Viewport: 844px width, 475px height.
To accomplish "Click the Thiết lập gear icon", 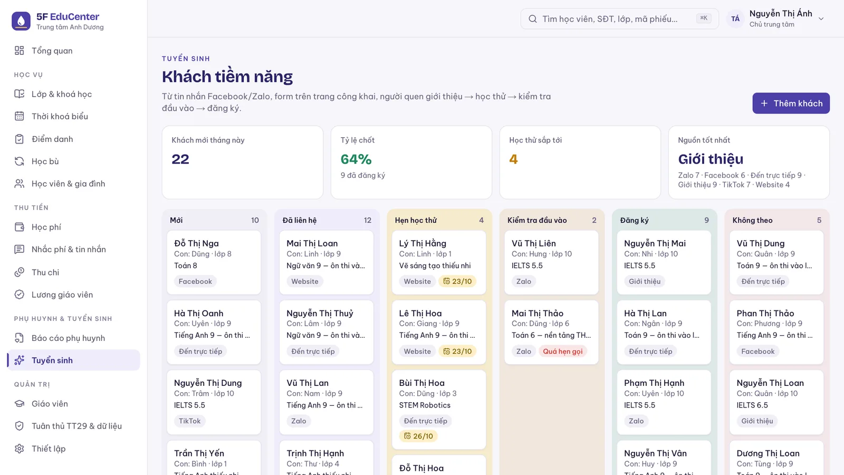I will [20, 449].
